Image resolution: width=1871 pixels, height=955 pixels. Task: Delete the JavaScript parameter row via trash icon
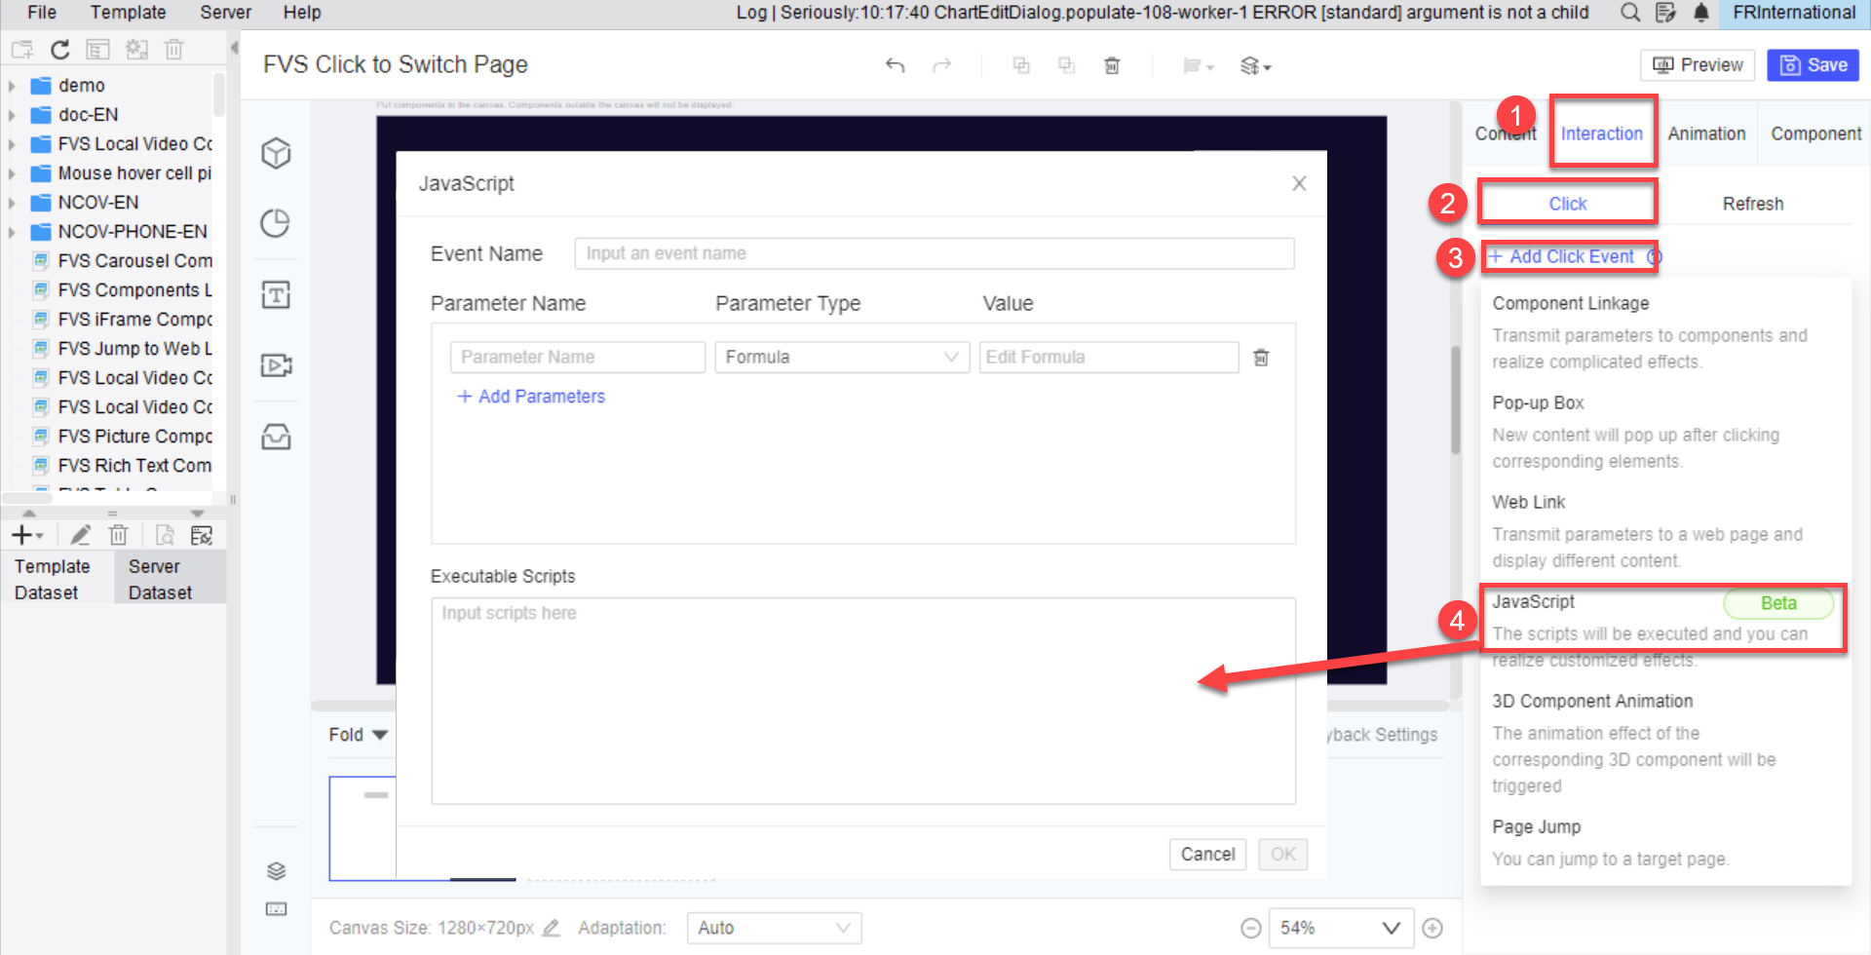click(x=1260, y=357)
